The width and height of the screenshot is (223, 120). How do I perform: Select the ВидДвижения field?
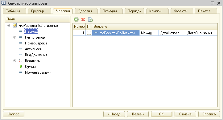click(36, 55)
